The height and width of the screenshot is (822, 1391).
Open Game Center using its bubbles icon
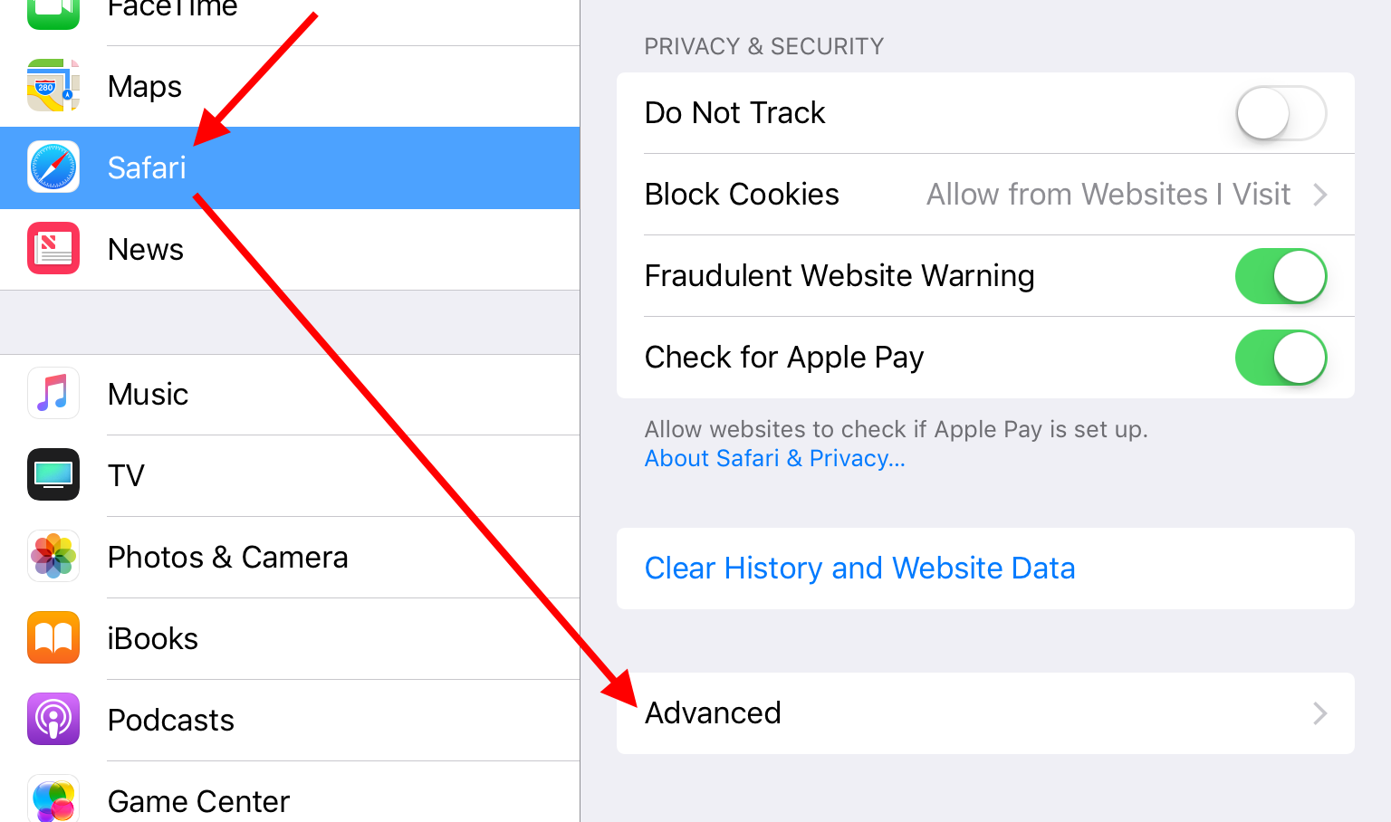point(53,798)
